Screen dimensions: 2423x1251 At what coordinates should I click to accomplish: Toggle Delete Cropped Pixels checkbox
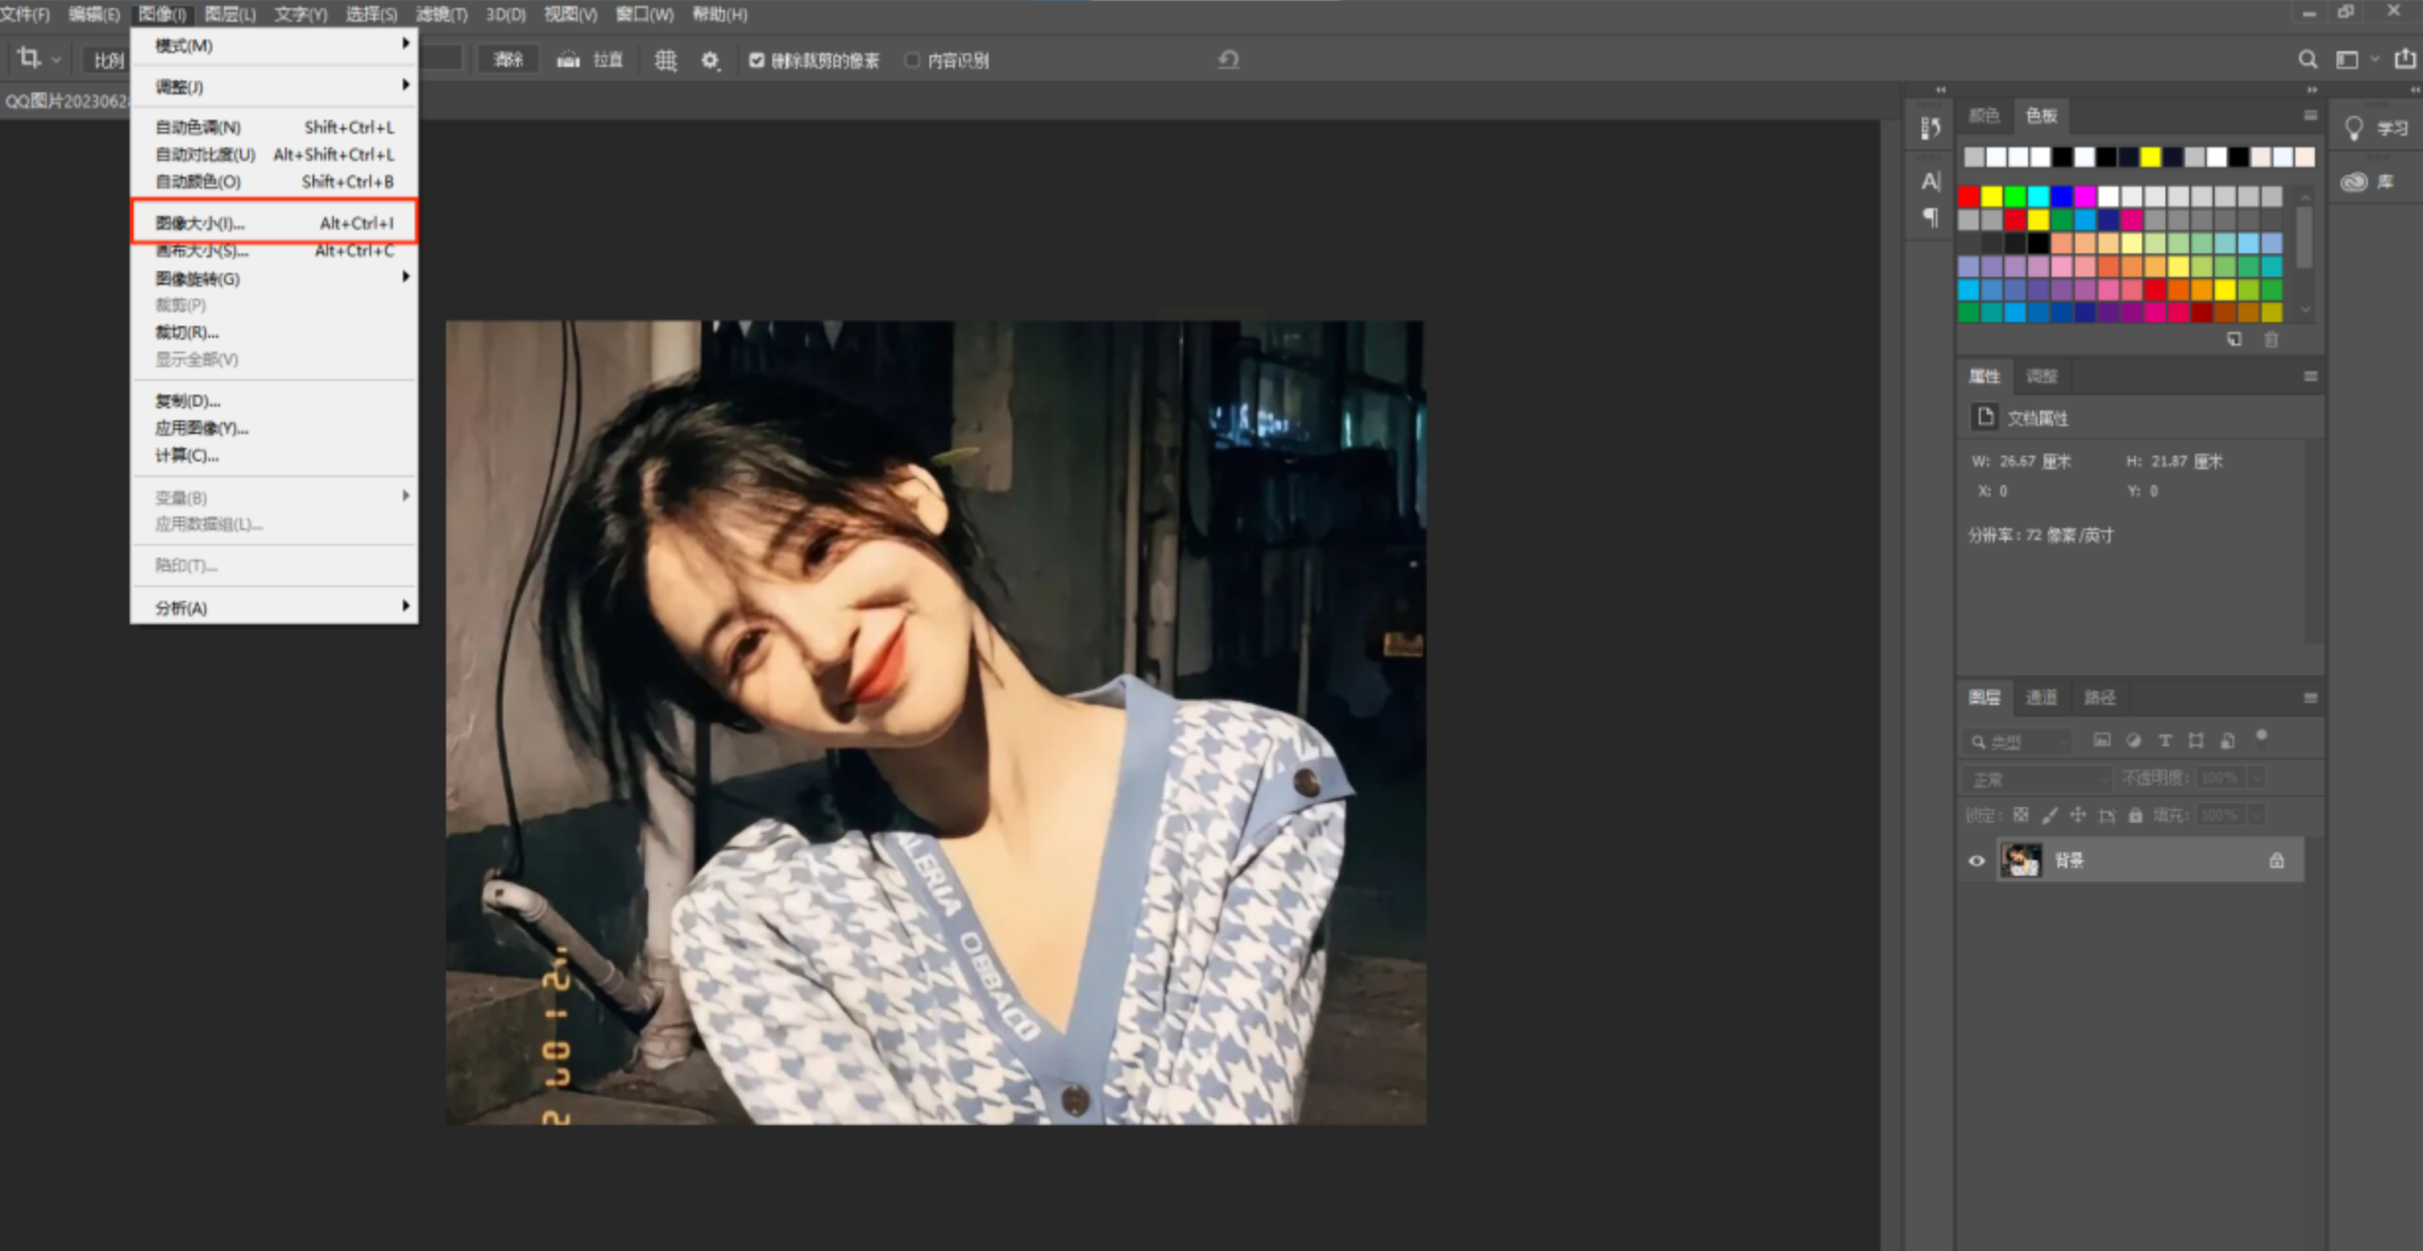tap(757, 60)
